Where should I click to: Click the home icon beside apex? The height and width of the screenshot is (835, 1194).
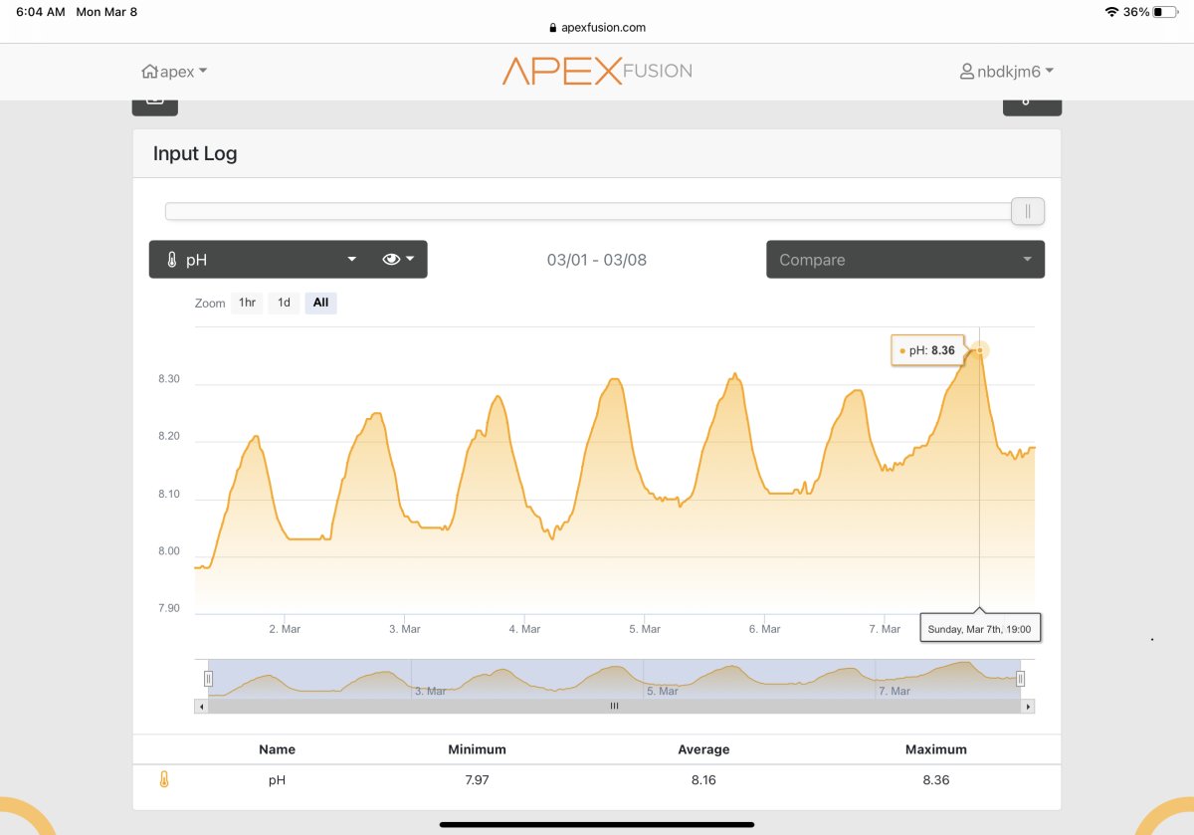[x=149, y=72]
